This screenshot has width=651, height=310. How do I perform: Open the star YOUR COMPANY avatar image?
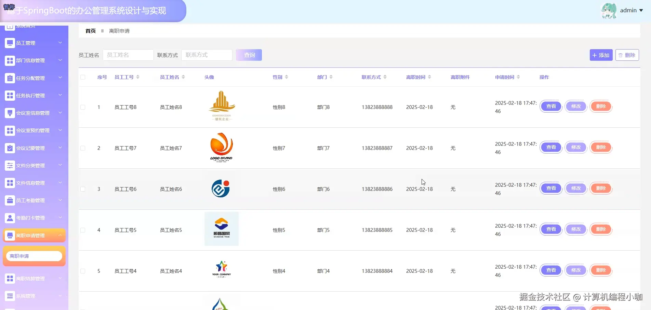tap(222, 269)
